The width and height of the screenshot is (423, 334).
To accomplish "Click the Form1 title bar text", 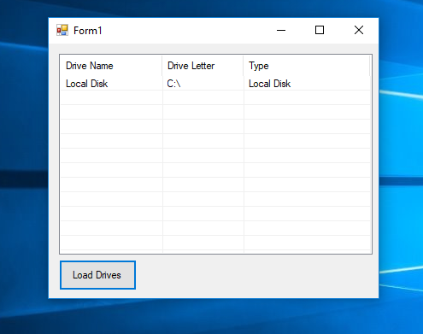I will [x=88, y=31].
